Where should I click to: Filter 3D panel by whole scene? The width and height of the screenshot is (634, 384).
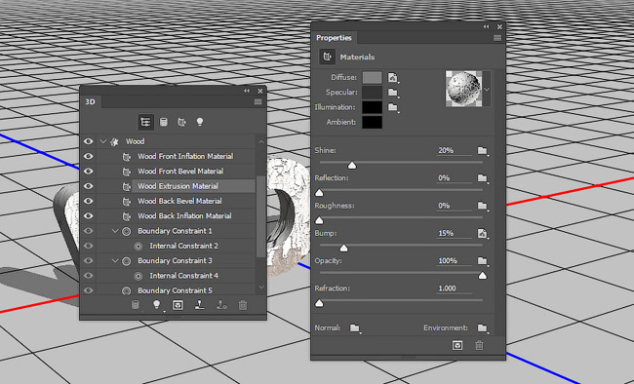(x=145, y=122)
